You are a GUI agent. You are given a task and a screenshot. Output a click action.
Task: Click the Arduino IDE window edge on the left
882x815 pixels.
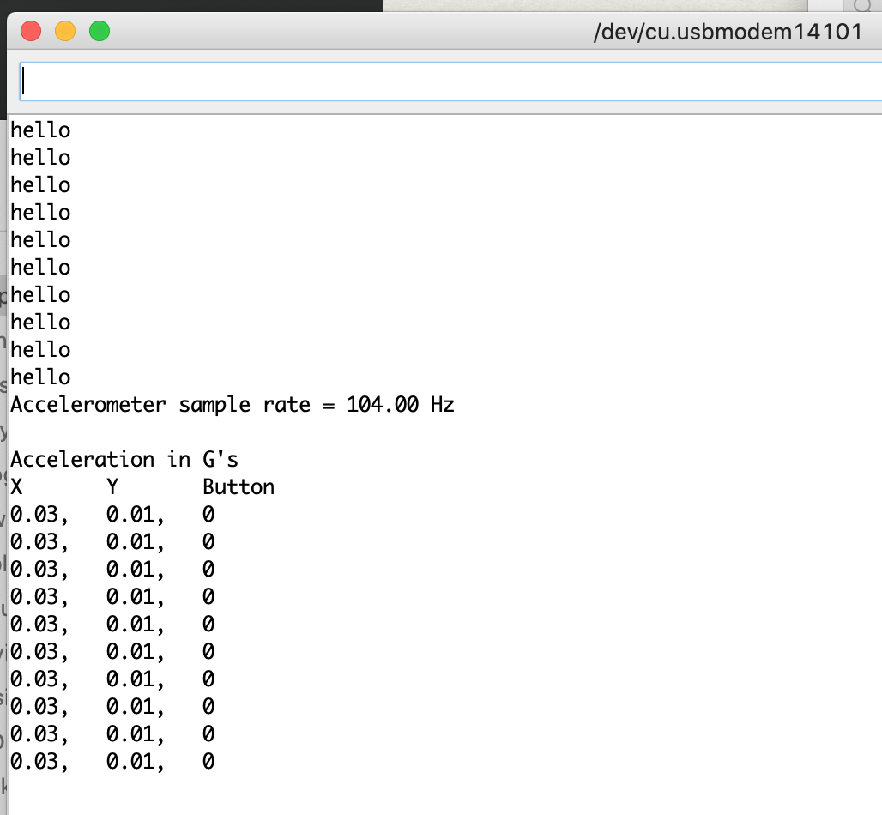click(x=3, y=429)
